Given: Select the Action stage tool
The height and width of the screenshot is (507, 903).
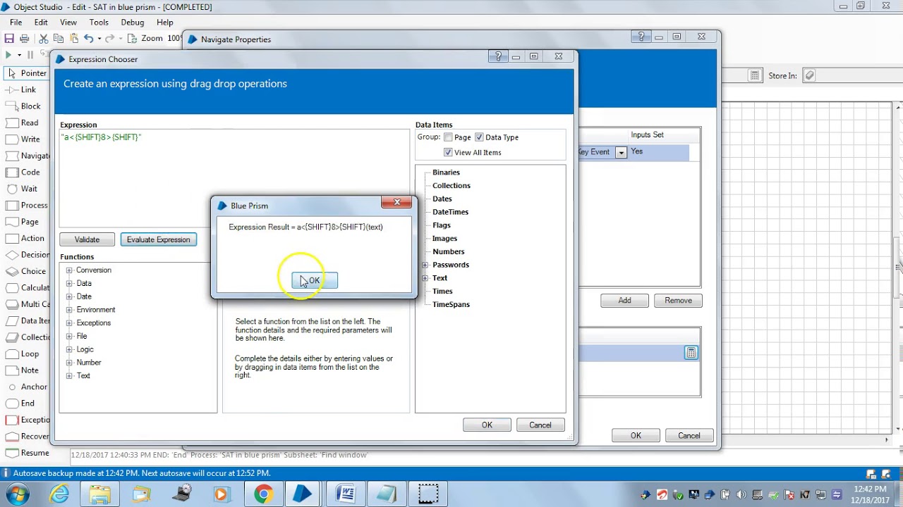Looking at the screenshot, I should point(25,238).
